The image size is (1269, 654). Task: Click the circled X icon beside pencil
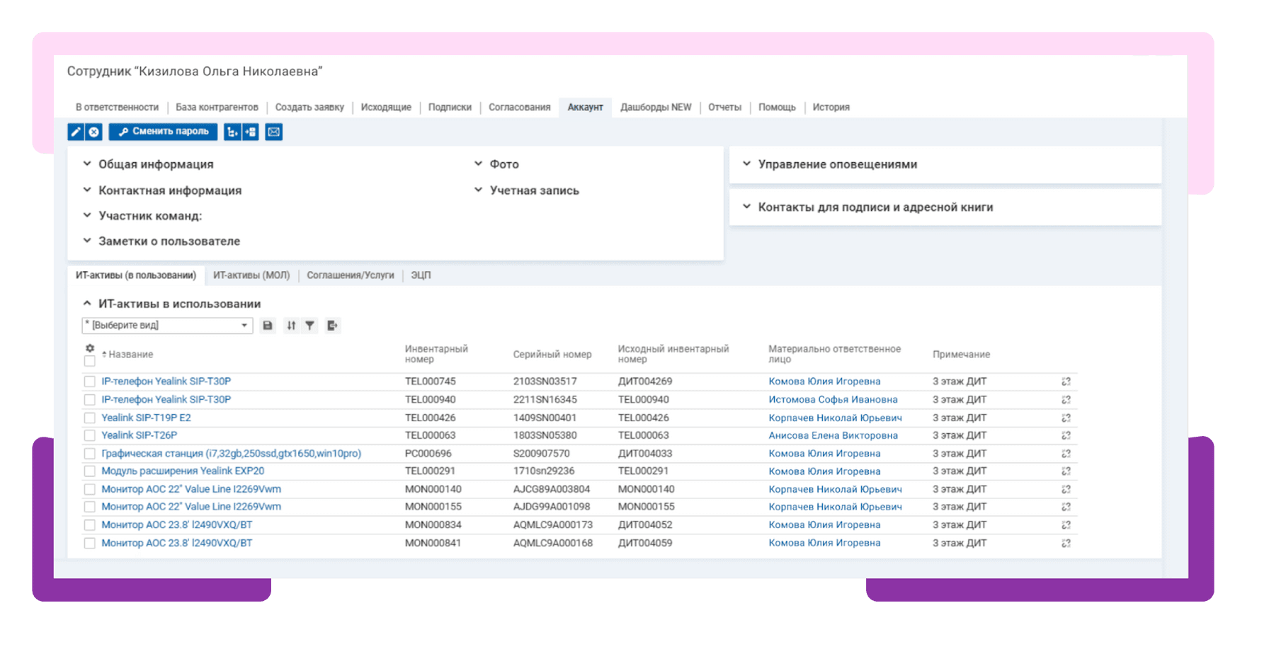[x=93, y=132]
